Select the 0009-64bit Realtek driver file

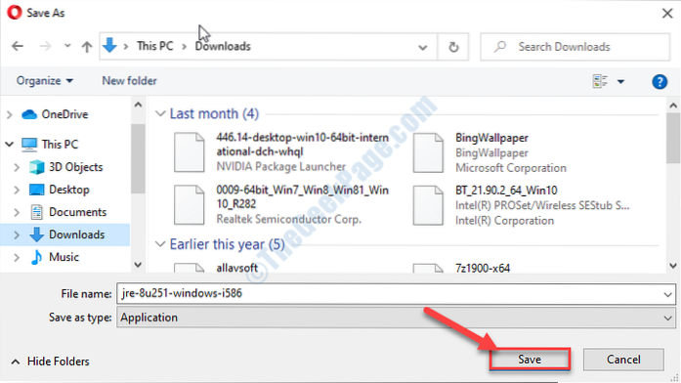pos(281,204)
